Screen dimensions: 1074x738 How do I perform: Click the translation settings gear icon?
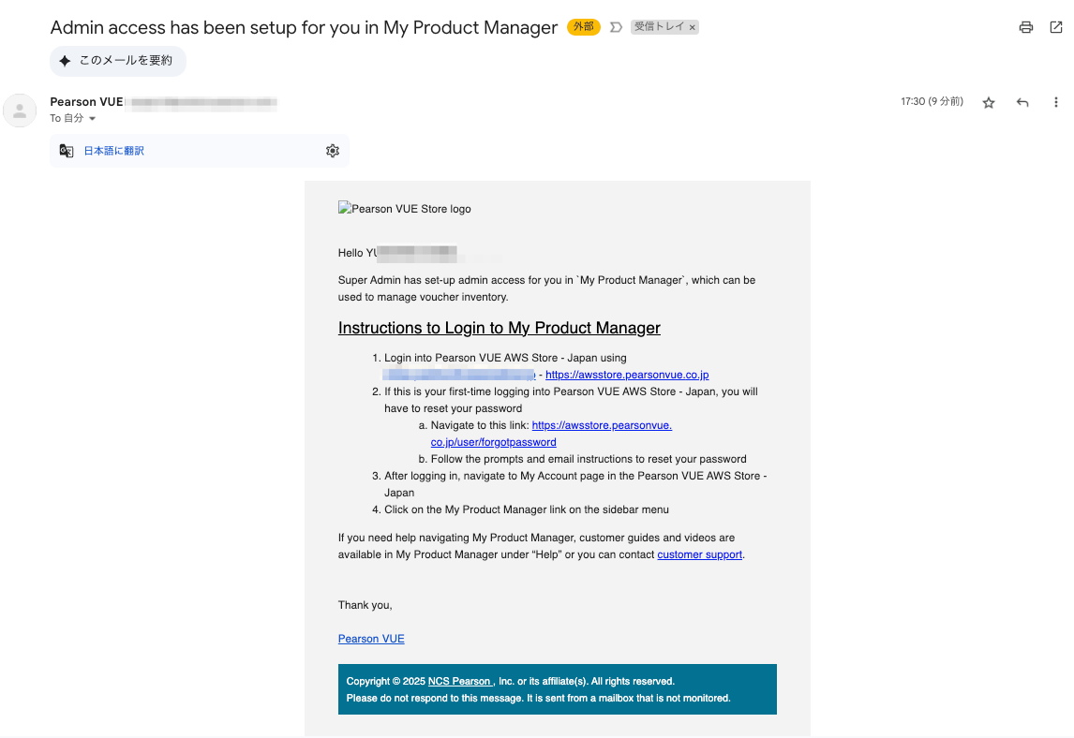332,151
